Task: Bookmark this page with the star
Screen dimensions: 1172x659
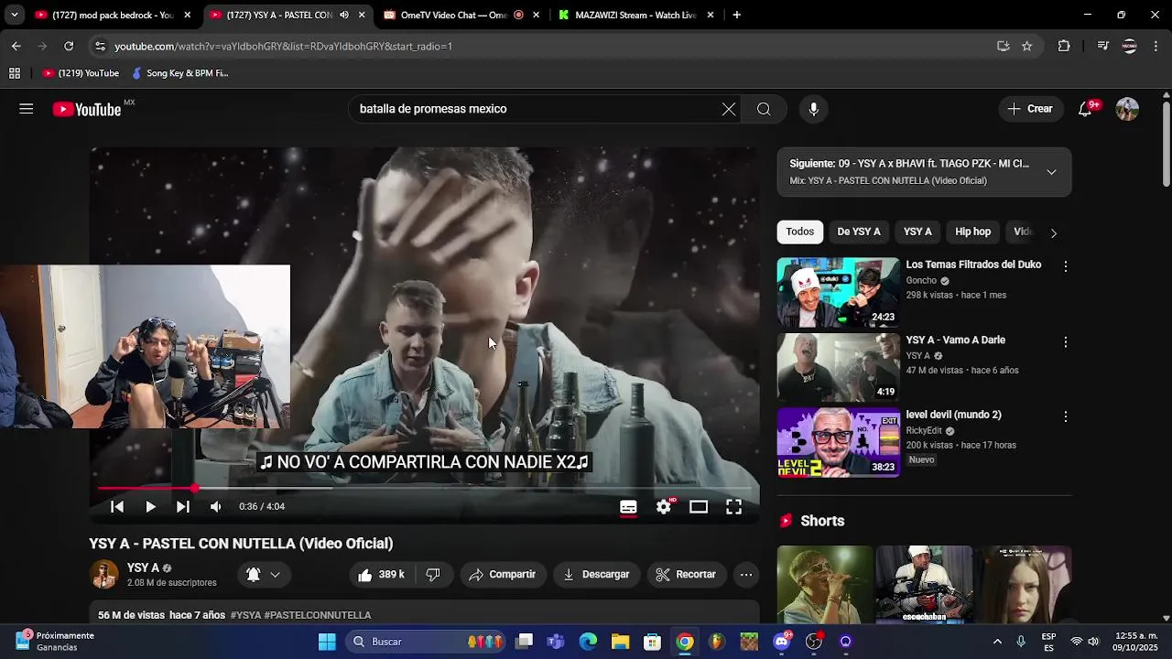Action: (x=1027, y=46)
